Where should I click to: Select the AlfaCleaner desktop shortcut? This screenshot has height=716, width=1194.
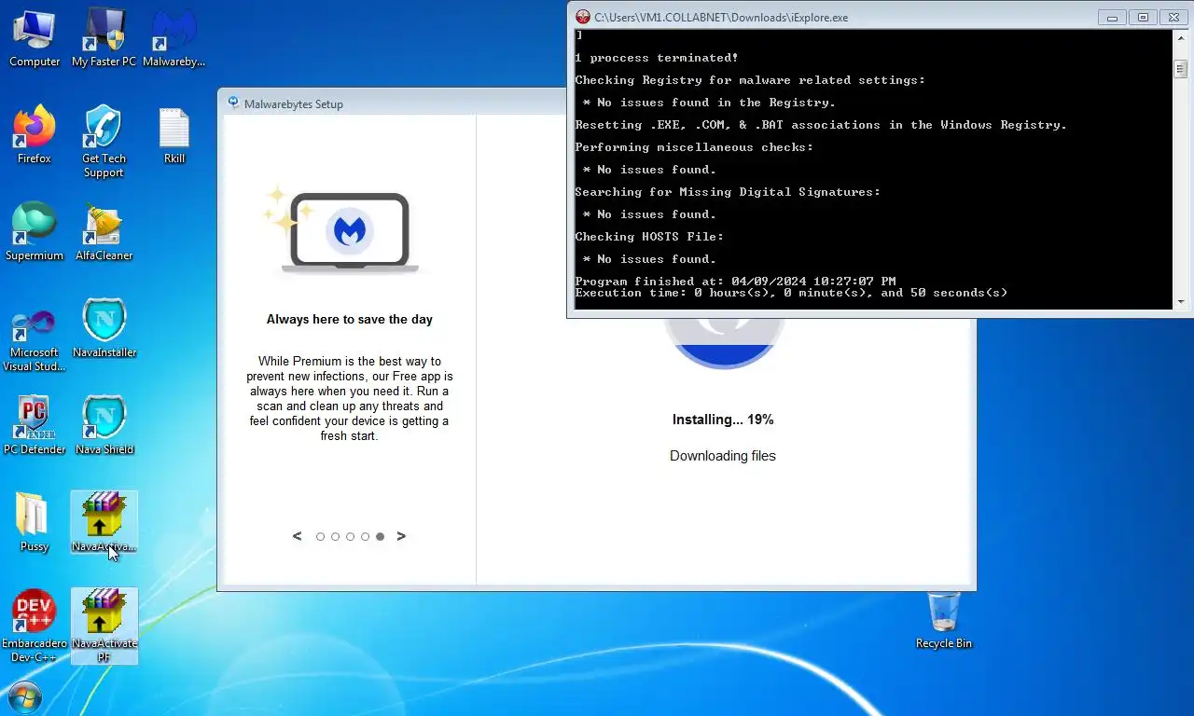pyautogui.click(x=104, y=232)
